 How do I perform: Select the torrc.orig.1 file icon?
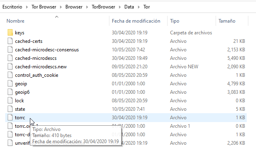pos(10,126)
